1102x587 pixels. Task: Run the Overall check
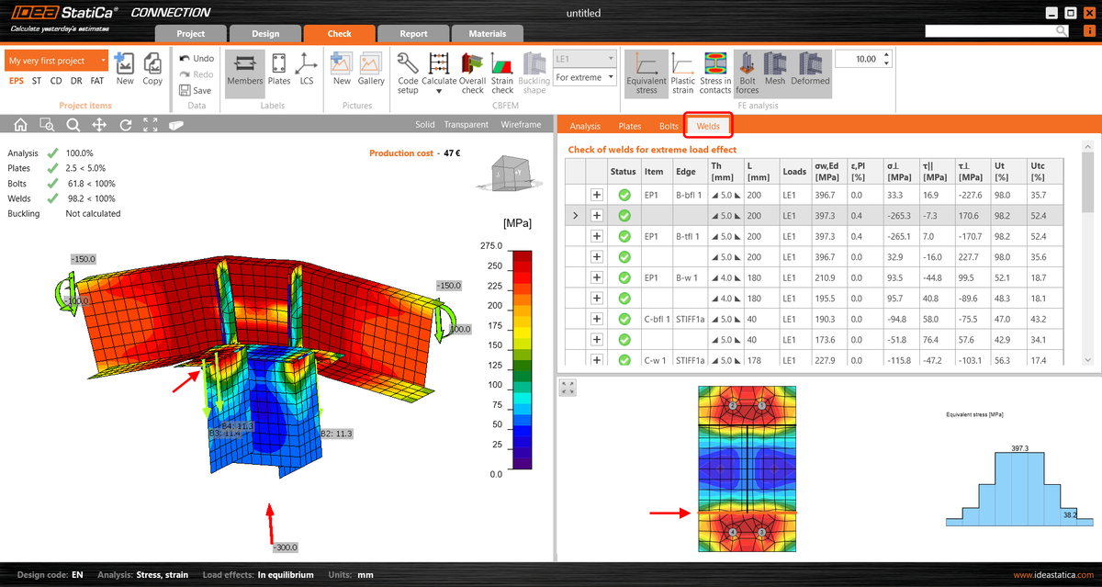pos(472,73)
